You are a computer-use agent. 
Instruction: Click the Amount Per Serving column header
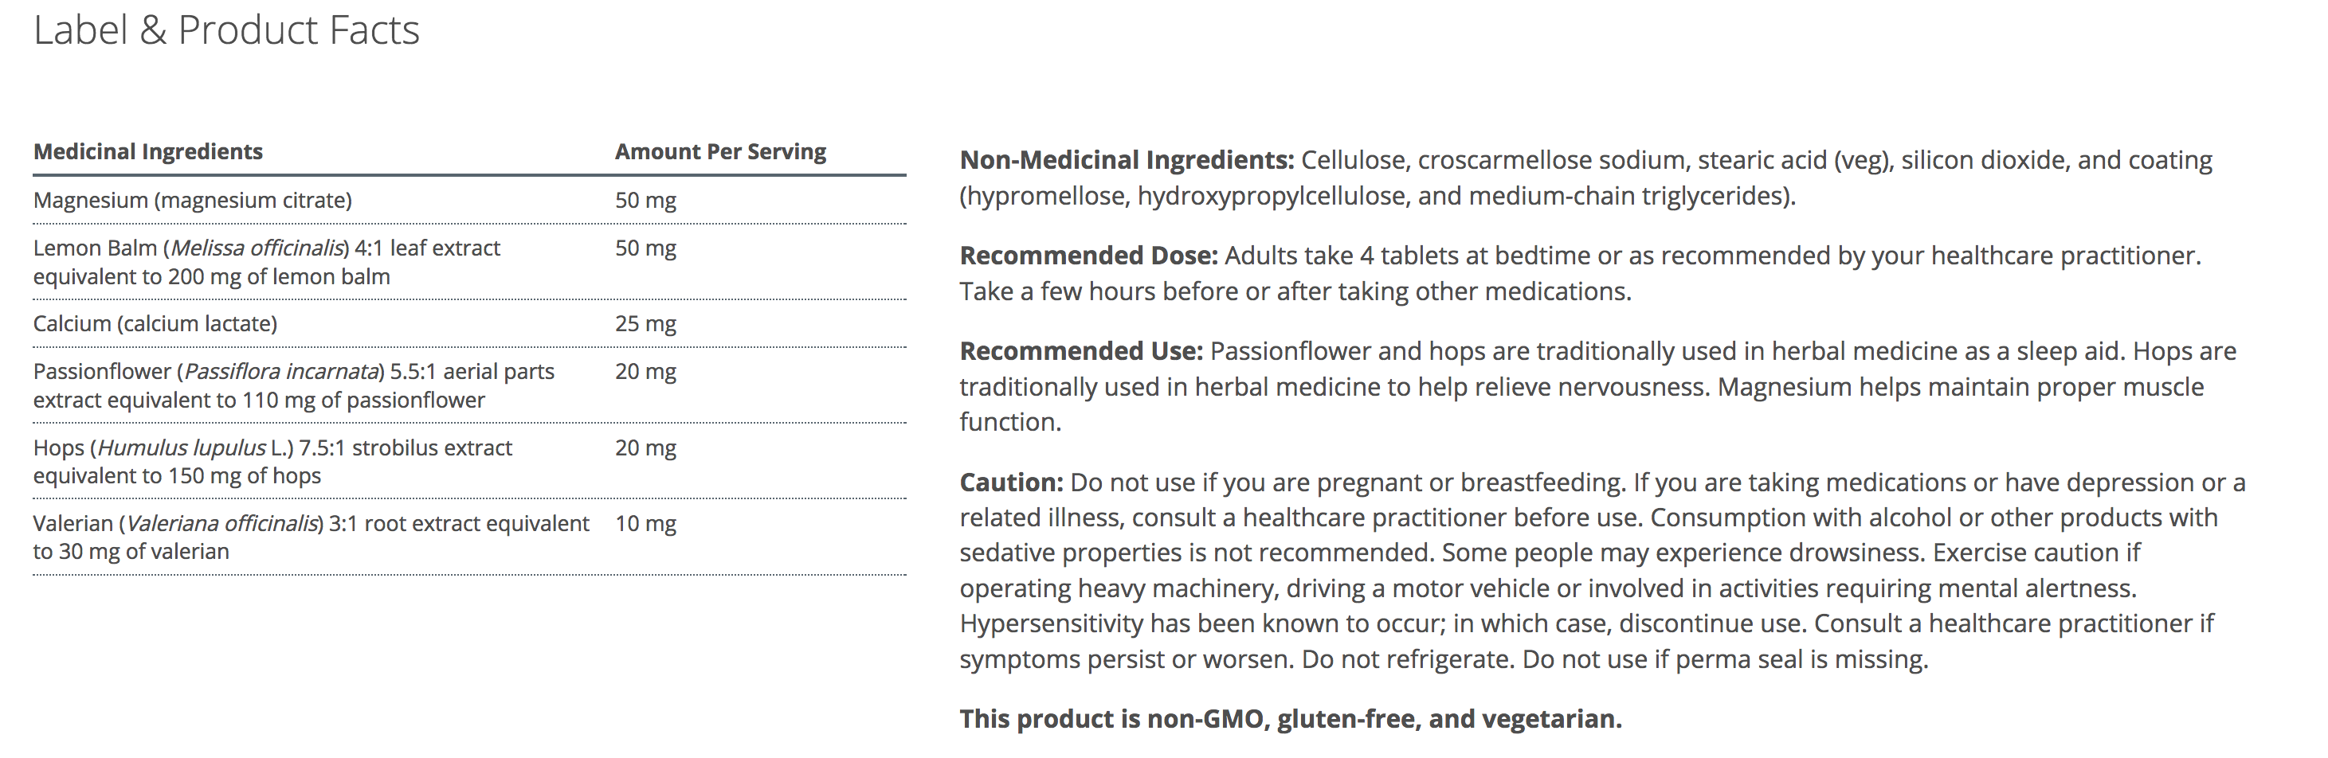pyautogui.click(x=720, y=152)
